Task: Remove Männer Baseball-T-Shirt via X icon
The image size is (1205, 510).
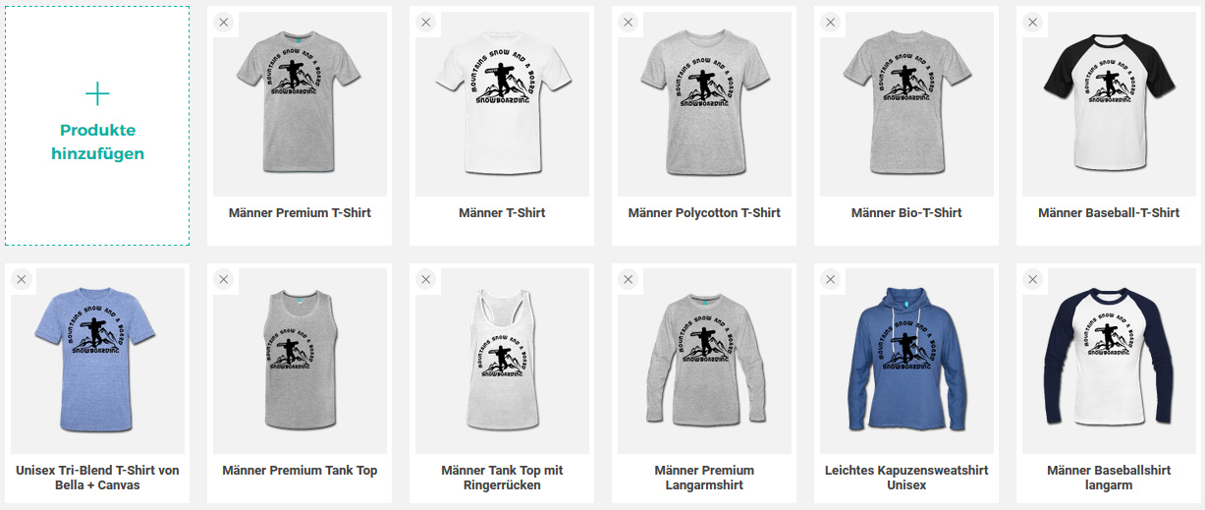Action: pyautogui.click(x=1033, y=23)
